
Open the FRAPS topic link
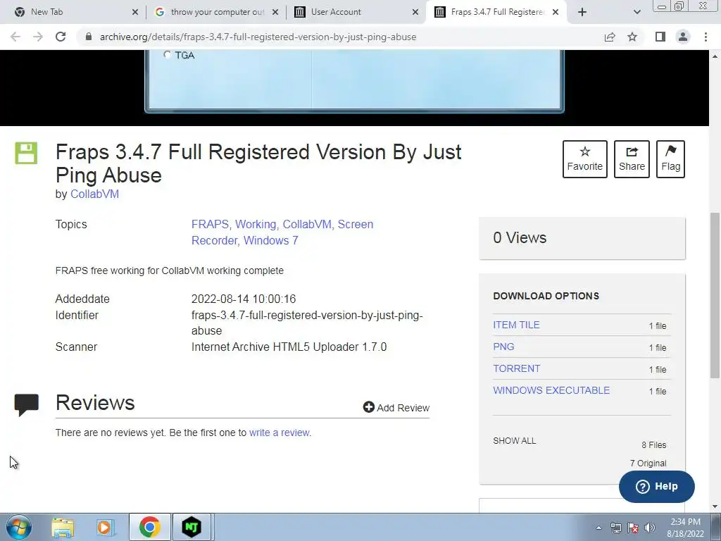(211, 225)
